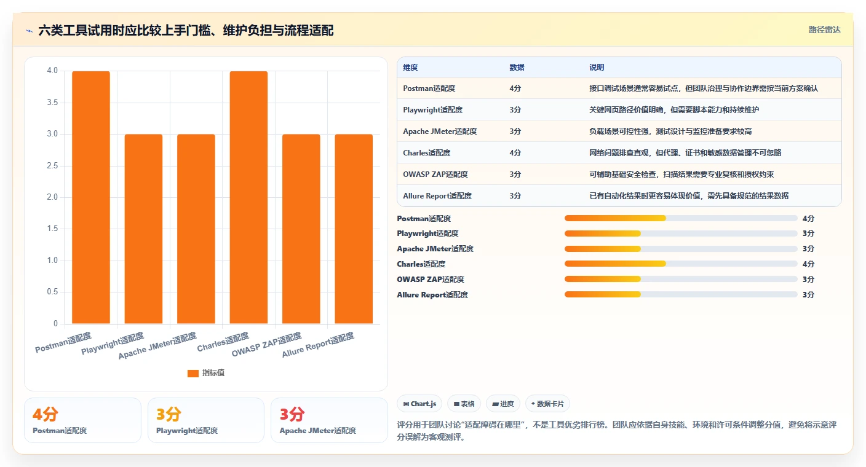Click the 4.0 y-axis tick label
Viewport: 866px width, 467px height.
point(52,71)
